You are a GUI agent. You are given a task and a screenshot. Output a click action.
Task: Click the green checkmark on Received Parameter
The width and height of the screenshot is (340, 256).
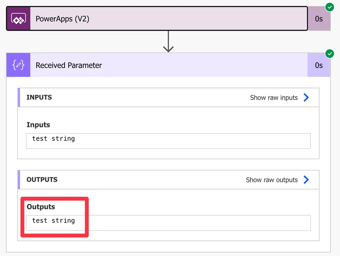coord(329,53)
